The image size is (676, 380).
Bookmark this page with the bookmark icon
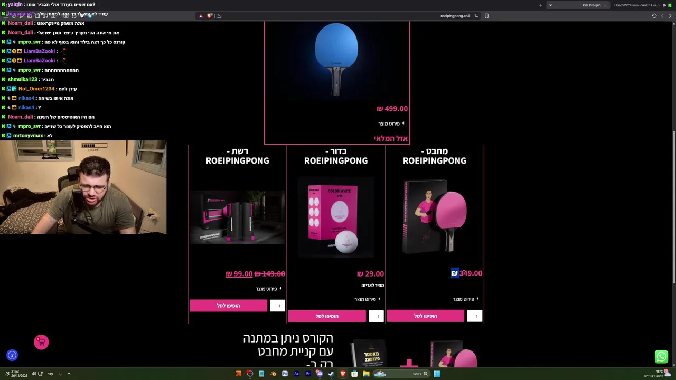point(486,16)
